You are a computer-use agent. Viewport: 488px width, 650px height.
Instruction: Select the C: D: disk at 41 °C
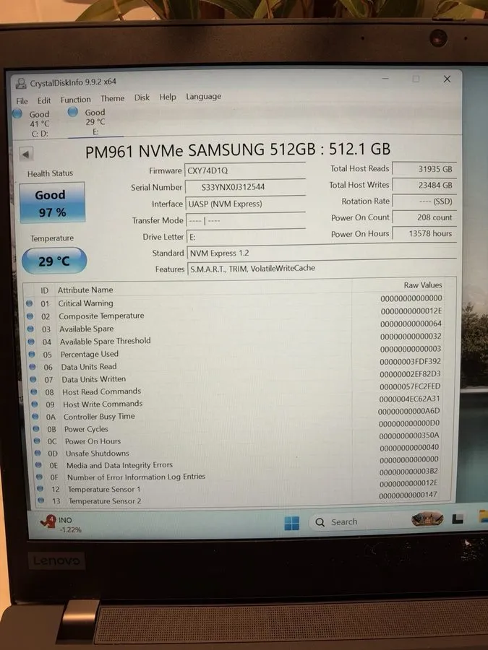coord(33,123)
